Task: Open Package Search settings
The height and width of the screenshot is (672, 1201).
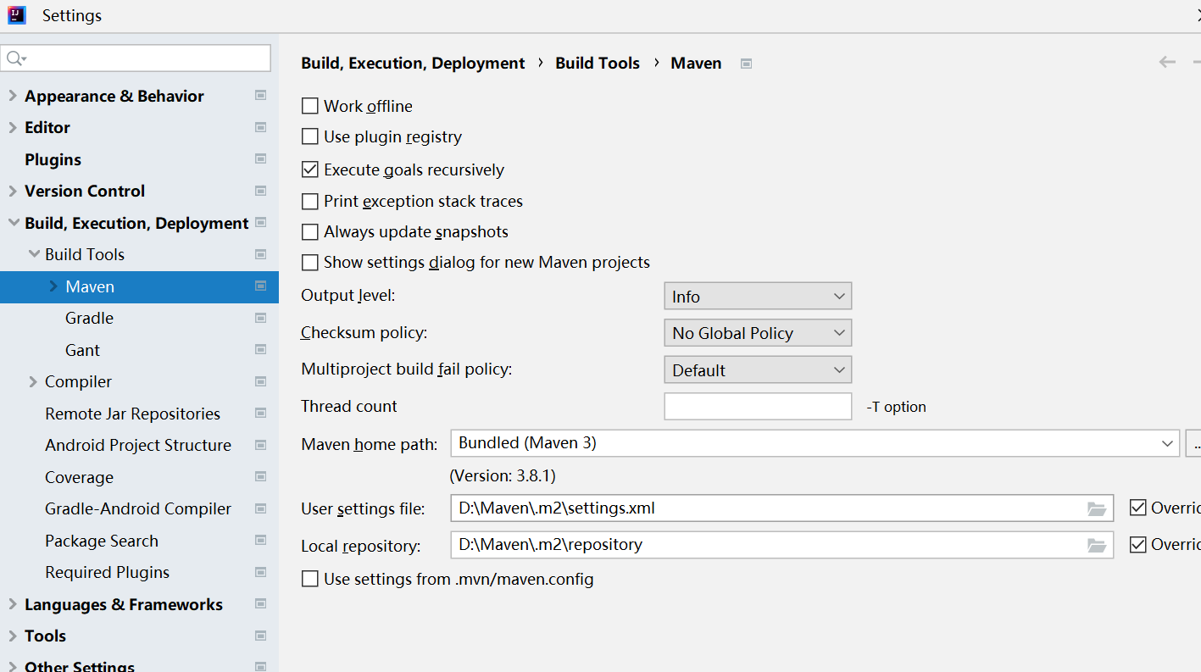Action: (102, 541)
